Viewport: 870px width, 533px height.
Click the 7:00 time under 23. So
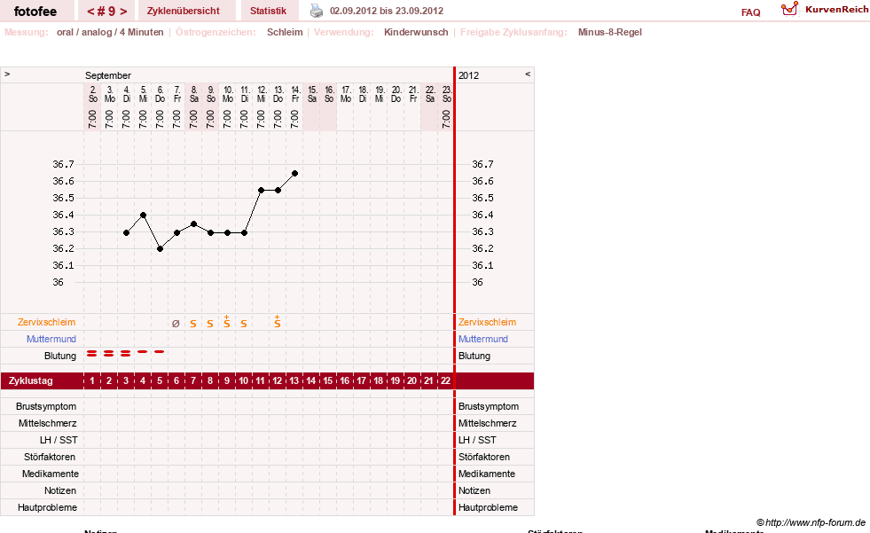point(447,119)
